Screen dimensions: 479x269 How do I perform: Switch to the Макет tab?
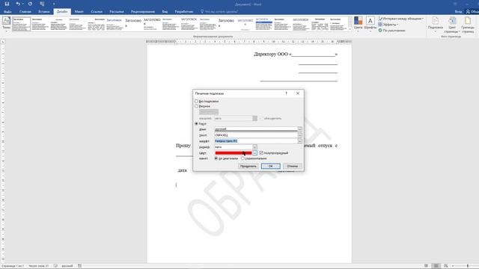pyautogui.click(x=79, y=12)
